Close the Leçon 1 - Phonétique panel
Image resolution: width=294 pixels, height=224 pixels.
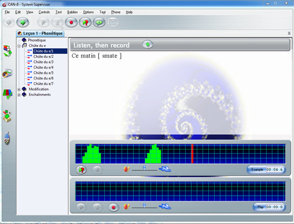289,33
